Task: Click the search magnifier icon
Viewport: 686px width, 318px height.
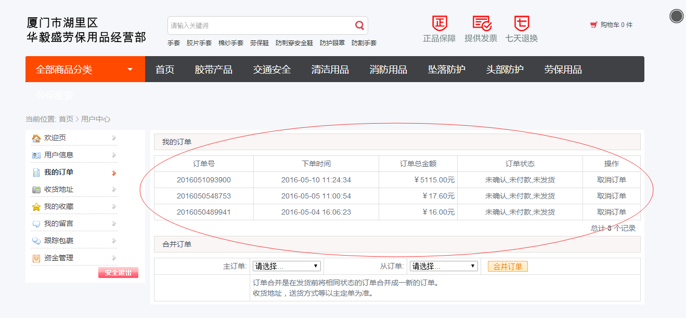Action: (x=359, y=25)
